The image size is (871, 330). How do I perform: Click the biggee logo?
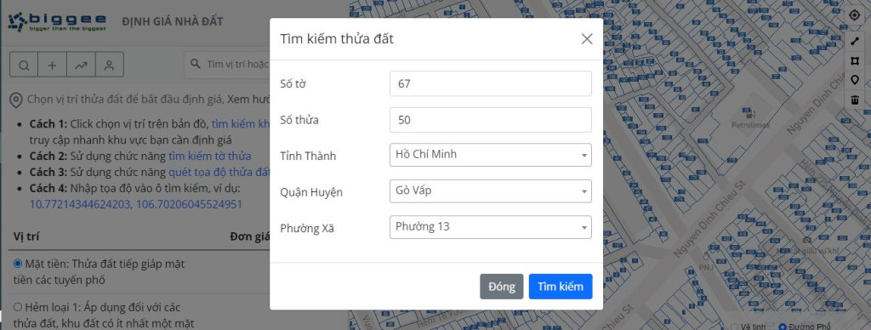point(57,21)
